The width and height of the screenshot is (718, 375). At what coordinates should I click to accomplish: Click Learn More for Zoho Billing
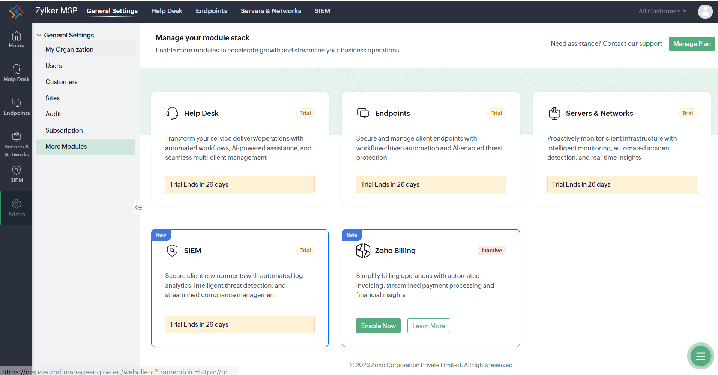[428, 326]
